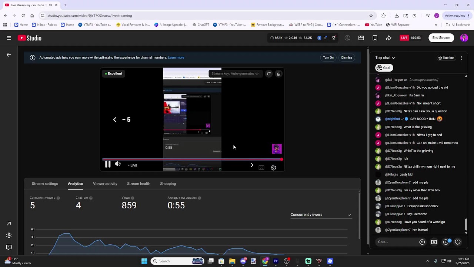Click the Chat rate help icon
474x267 pixels.
pos(91,198)
